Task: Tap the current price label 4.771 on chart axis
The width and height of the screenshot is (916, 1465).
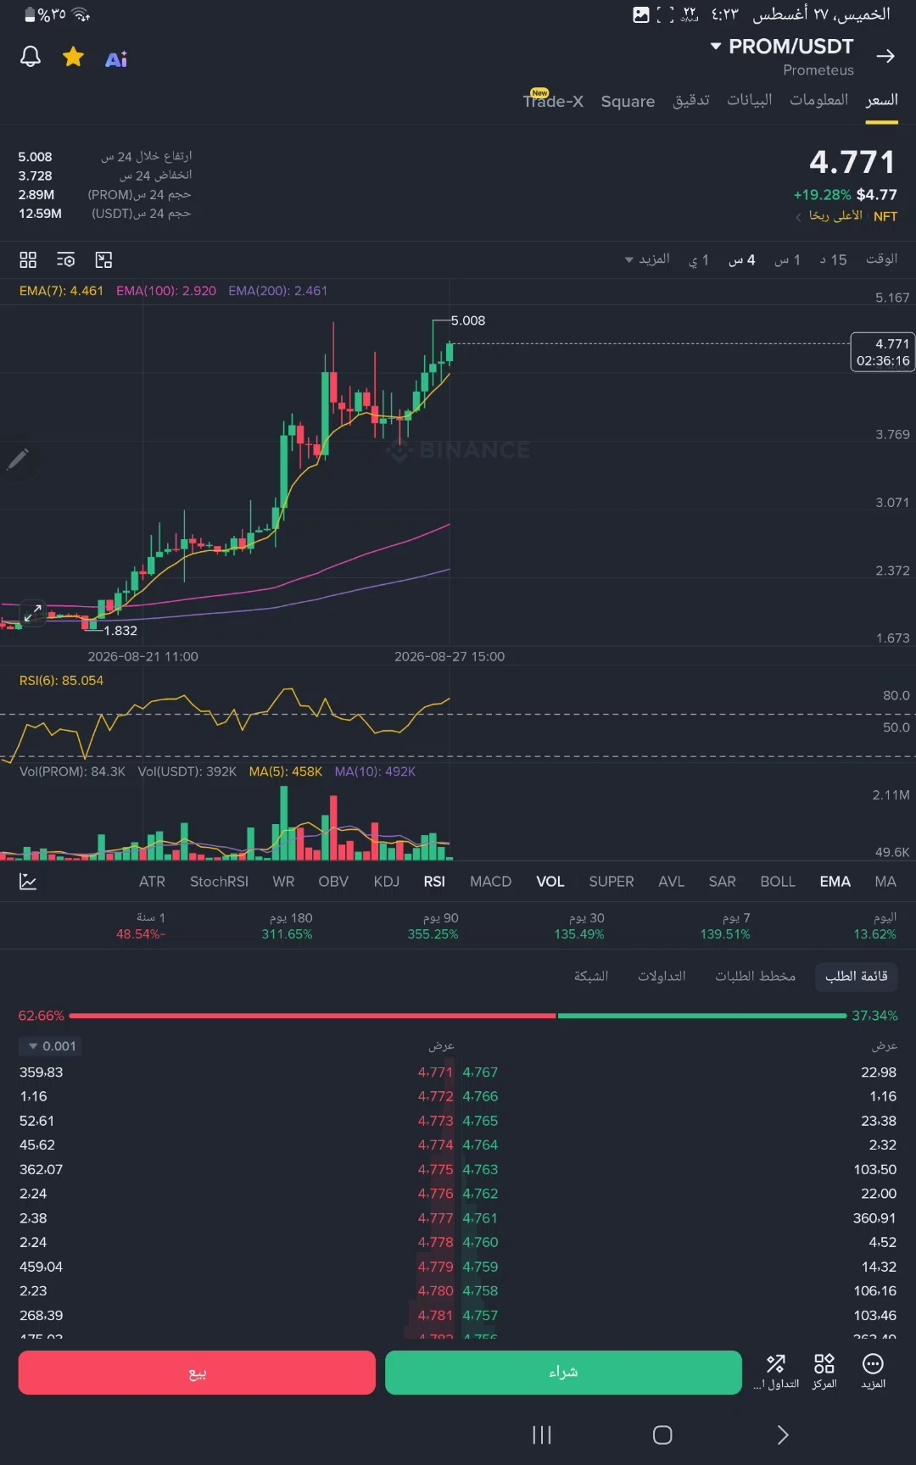Action: click(x=883, y=352)
